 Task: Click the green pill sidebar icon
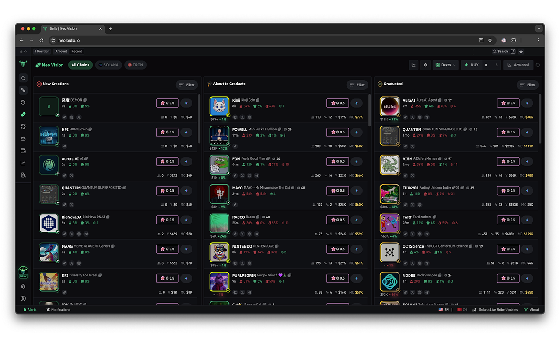point(23,114)
